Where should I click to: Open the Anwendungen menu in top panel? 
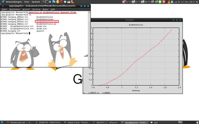tap(13, 2)
